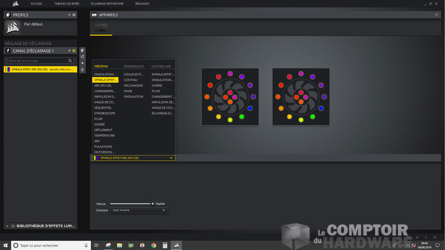This screenshot has height=250, width=445.
Task: Switch to the Personnalisé effects column tab
Action: pyautogui.click(x=133, y=66)
